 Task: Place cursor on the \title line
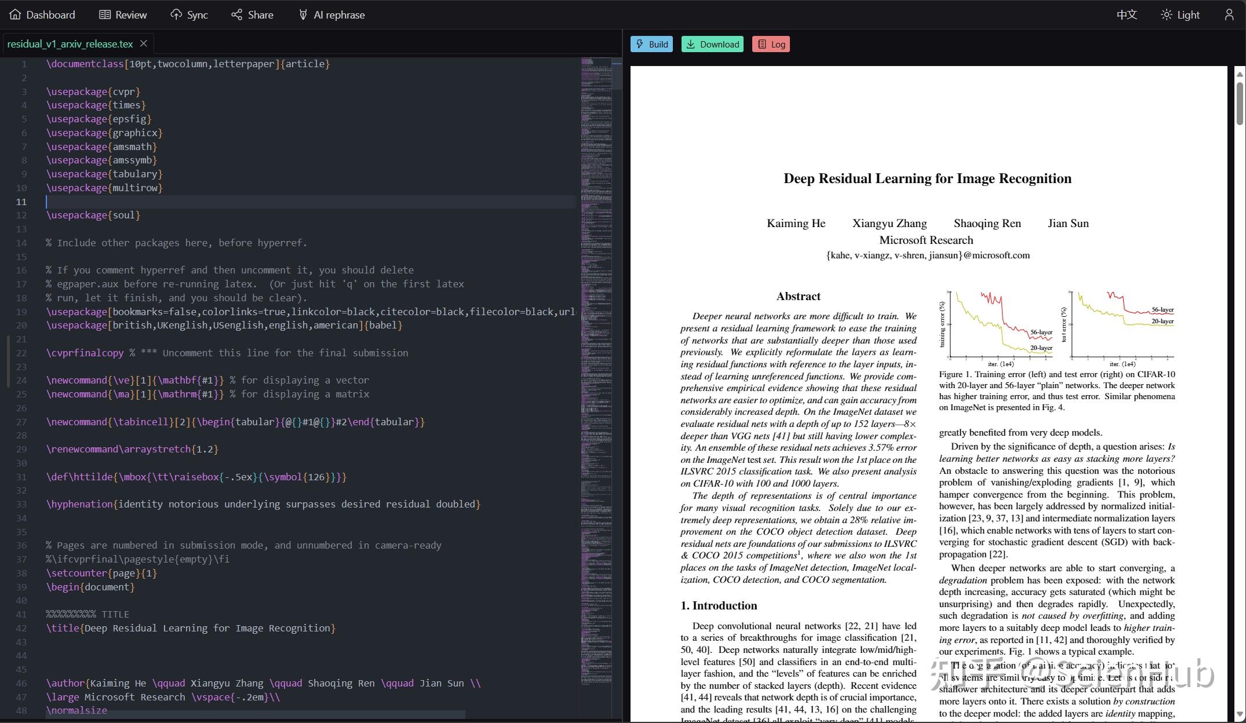point(191,628)
